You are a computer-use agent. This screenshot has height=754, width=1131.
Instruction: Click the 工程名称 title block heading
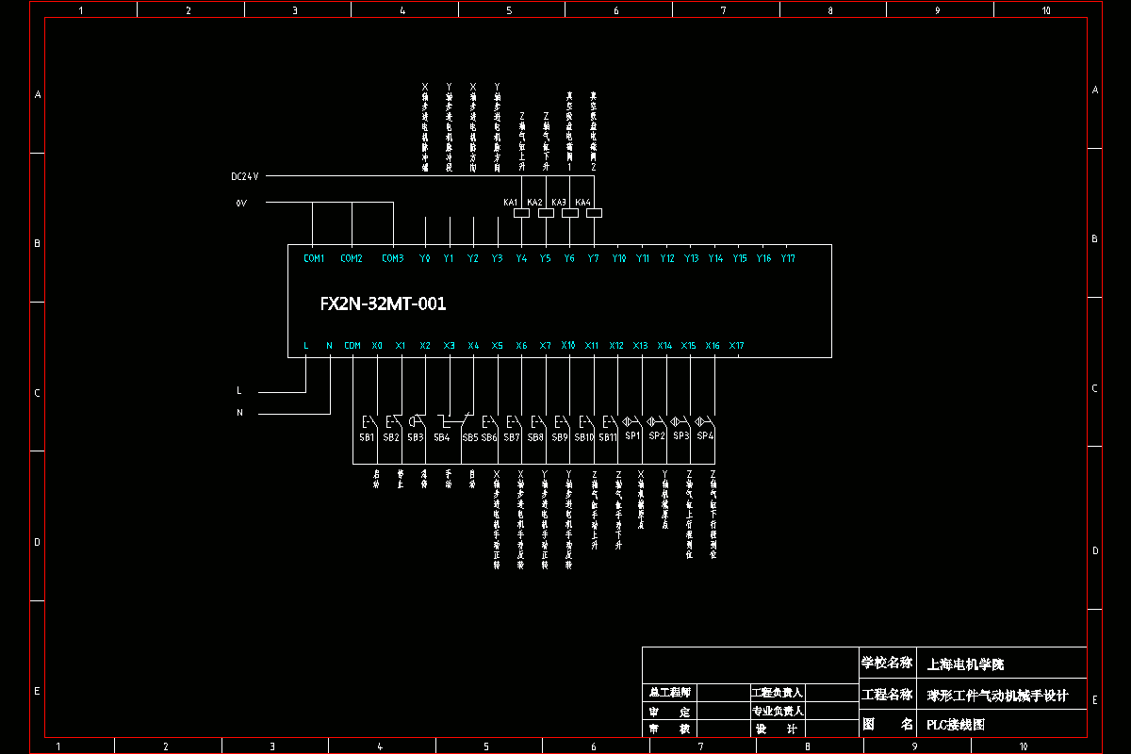coord(887,695)
